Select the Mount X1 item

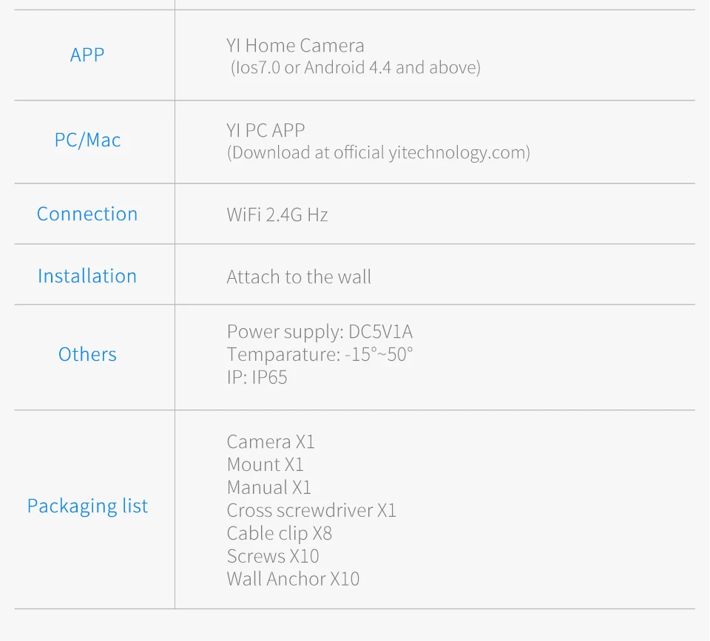pyautogui.click(x=265, y=465)
